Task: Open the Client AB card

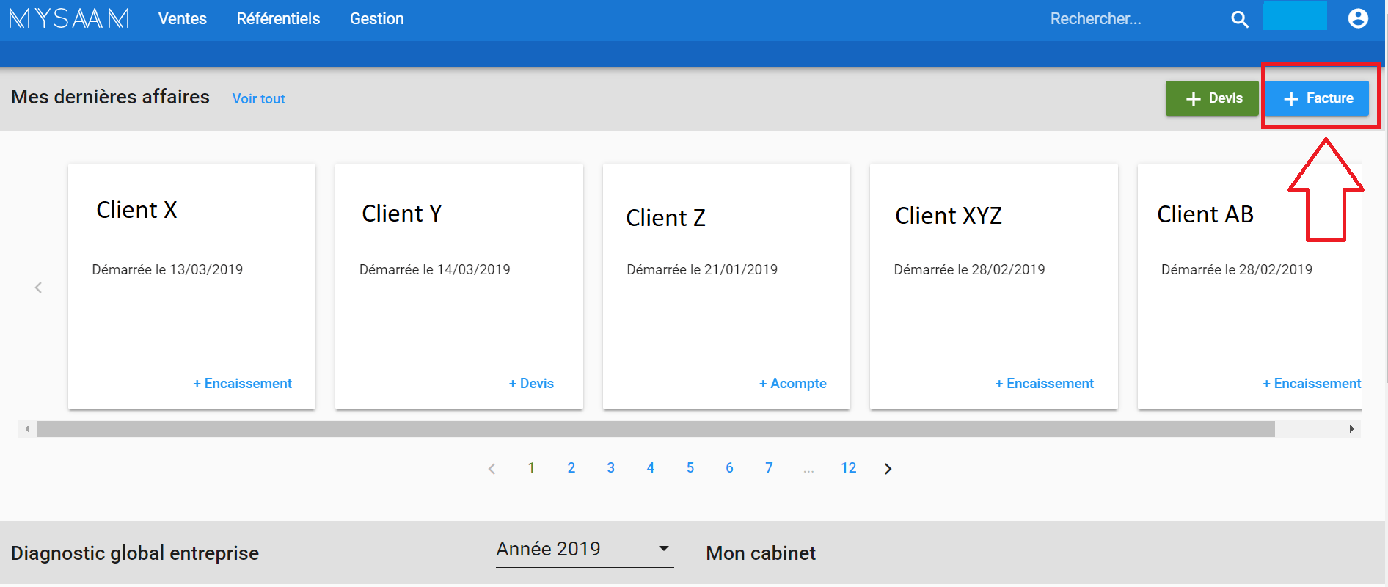Action: (1249, 286)
